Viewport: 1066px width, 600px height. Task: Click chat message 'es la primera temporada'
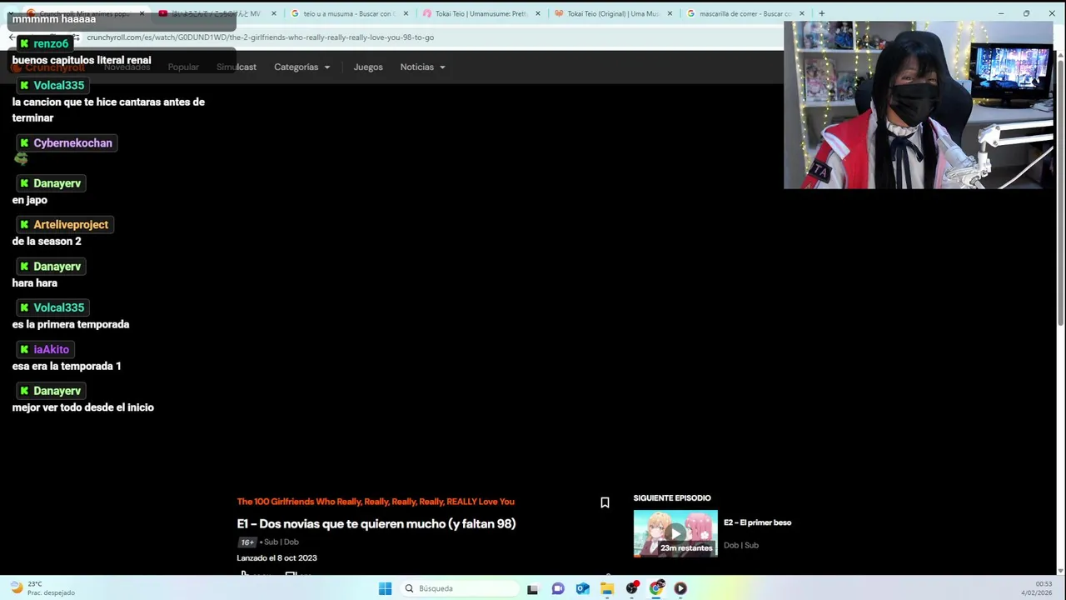(x=71, y=324)
